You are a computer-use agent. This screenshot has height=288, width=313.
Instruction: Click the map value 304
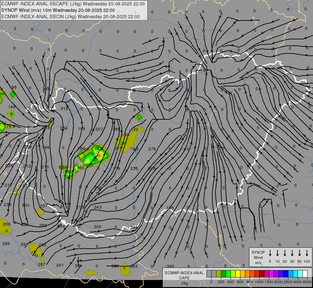click(134, 227)
